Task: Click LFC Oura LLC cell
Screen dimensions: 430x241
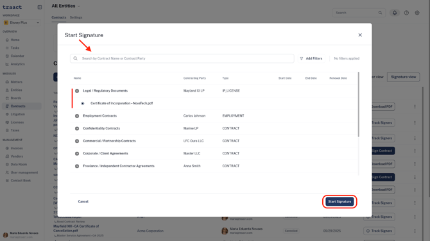Action: tap(194, 141)
